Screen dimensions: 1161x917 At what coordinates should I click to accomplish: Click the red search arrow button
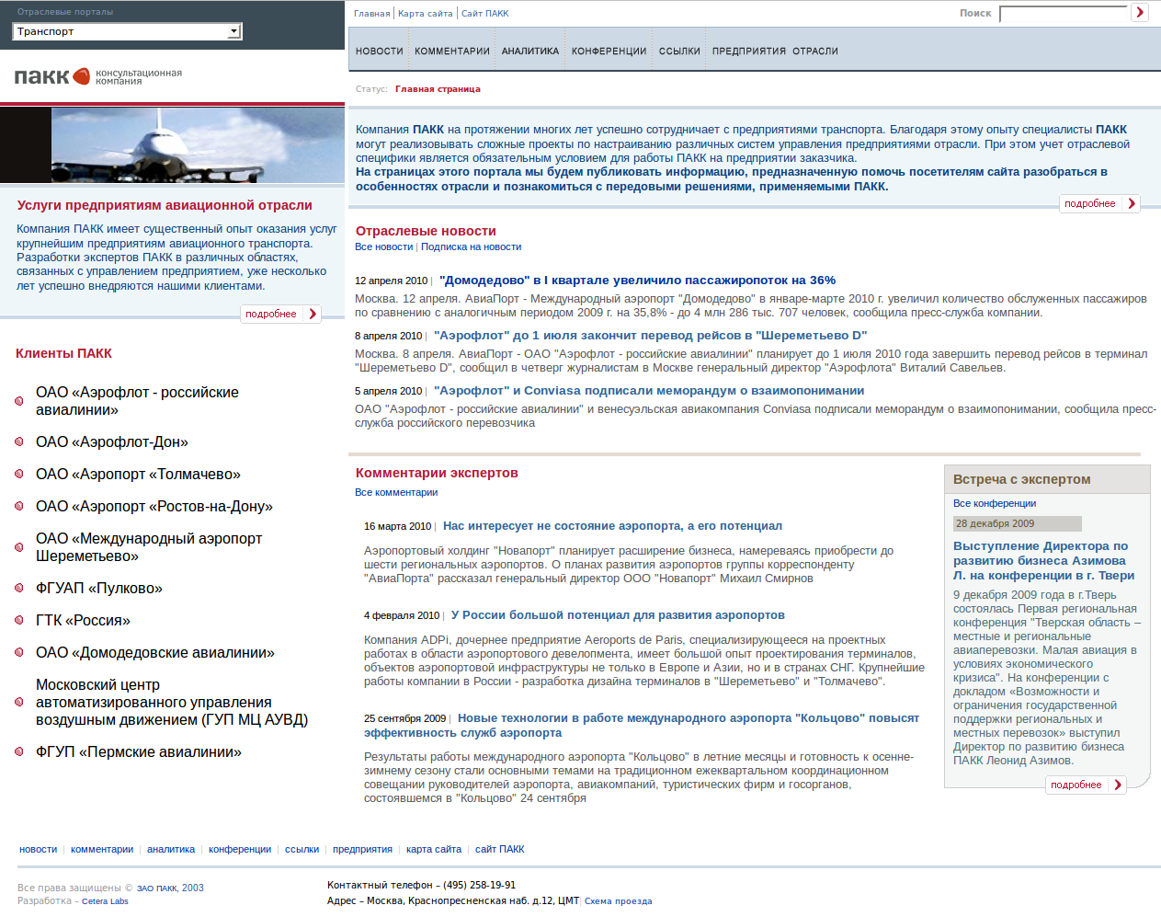pos(1140,12)
